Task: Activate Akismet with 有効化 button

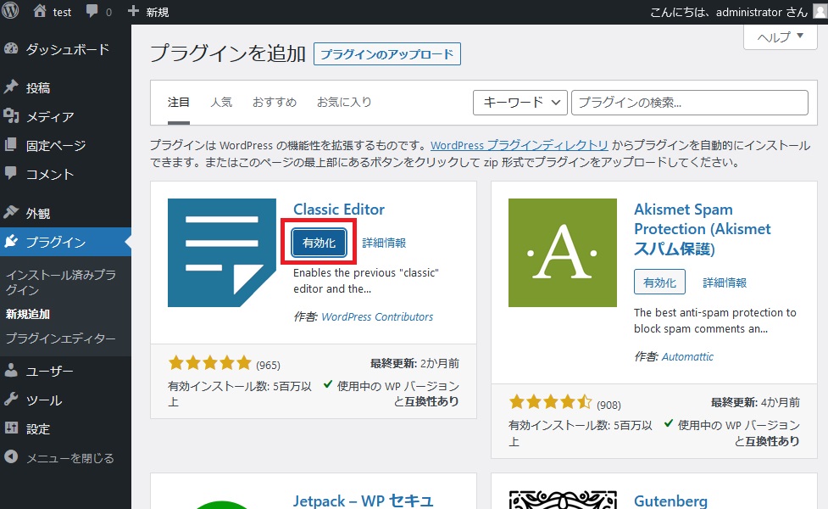Action: click(659, 282)
